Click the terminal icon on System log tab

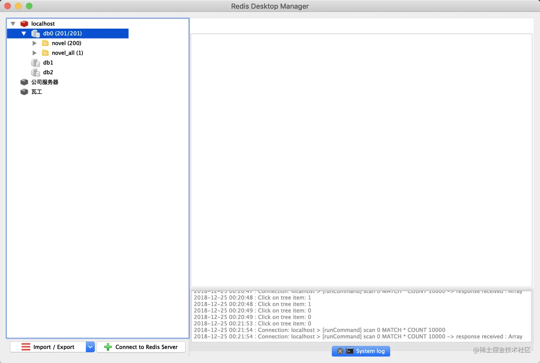tap(350, 351)
